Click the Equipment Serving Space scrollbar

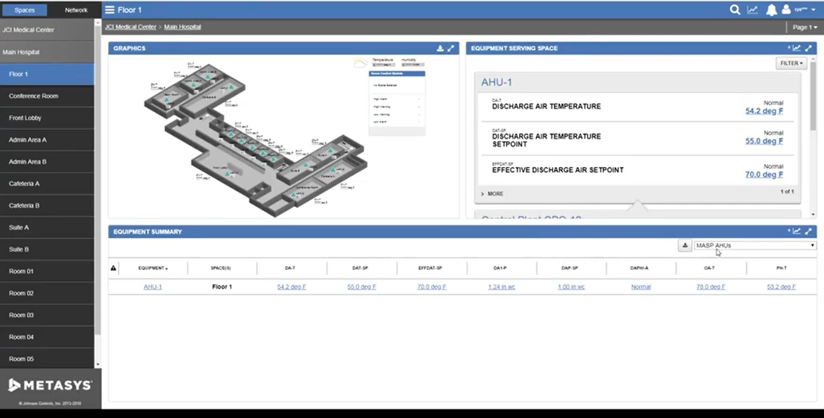(x=813, y=95)
